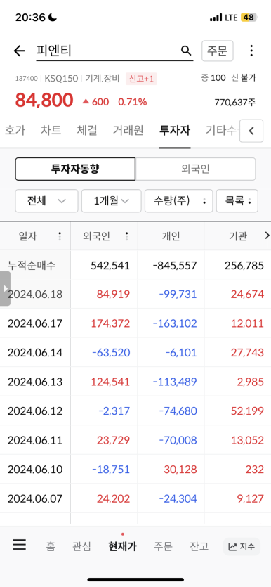Tap the 2024.06.07 date row

[35, 498]
